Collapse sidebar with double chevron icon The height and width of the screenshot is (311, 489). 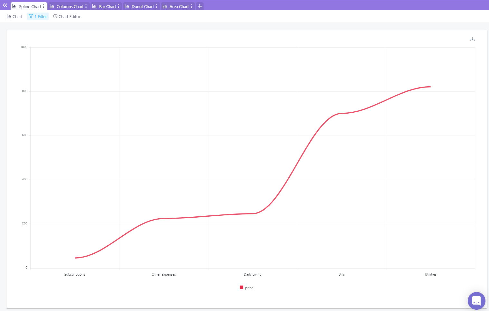(5, 5)
